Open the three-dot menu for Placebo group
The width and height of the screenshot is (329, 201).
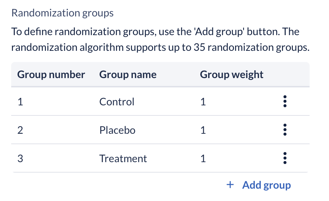285,130
